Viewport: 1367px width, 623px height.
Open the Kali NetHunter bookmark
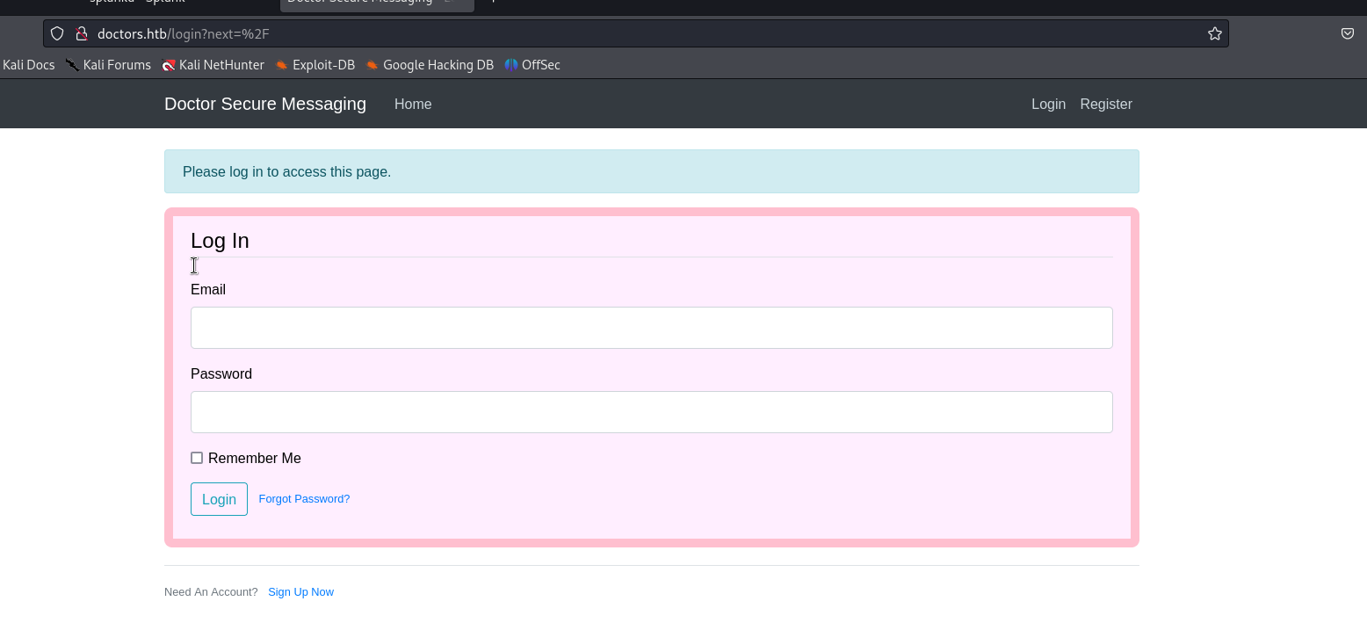(x=213, y=65)
